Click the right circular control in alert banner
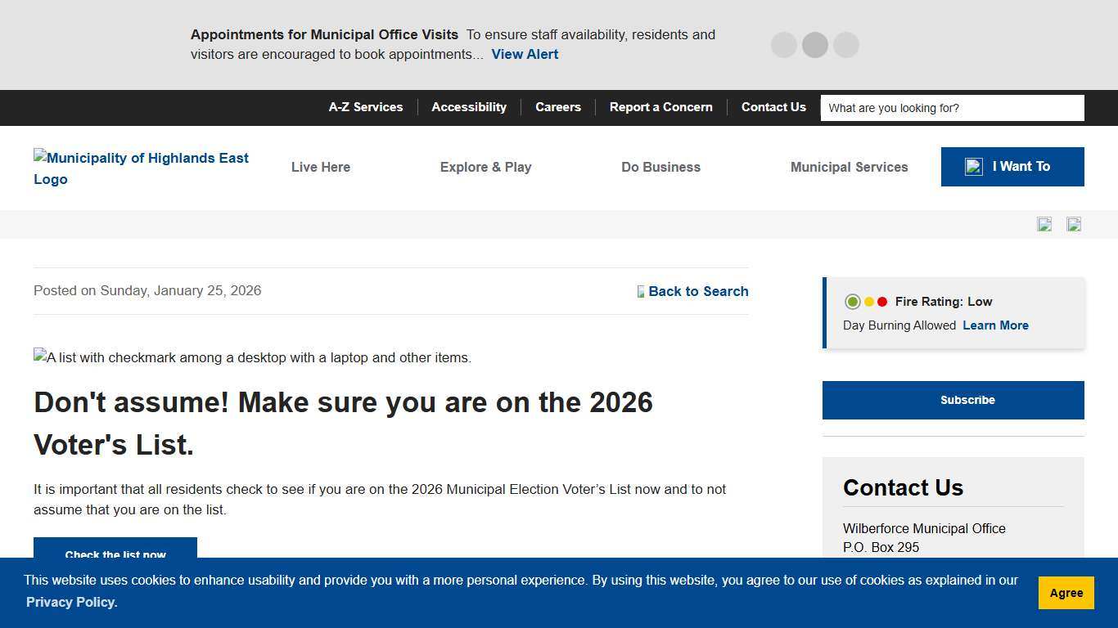1118x628 pixels. tap(846, 45)
